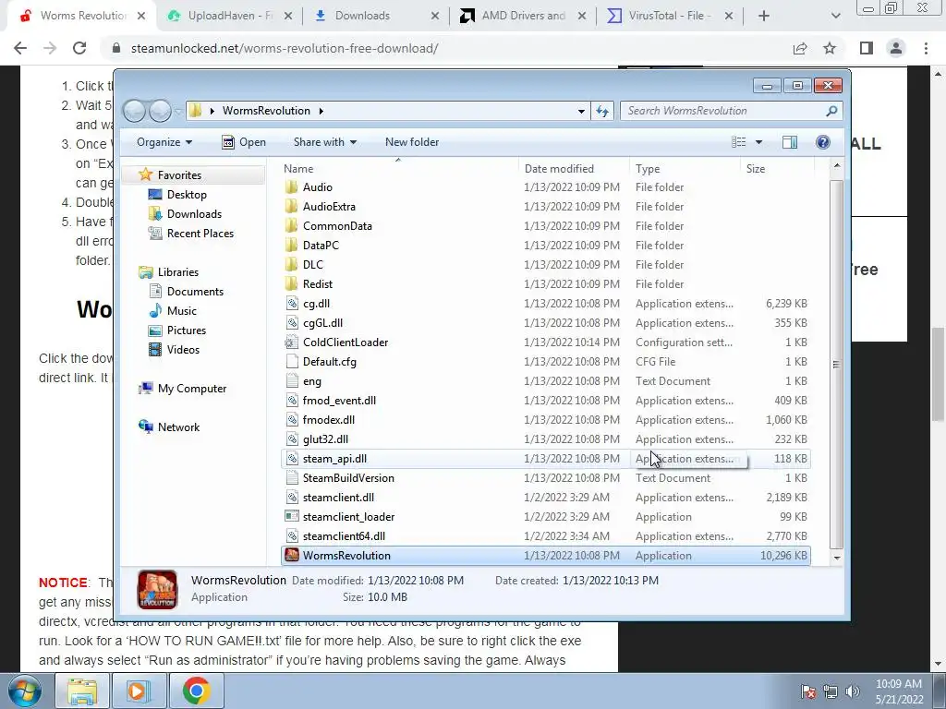946x709 pixels.
Task: Select Music library
Action: [182, 311]
